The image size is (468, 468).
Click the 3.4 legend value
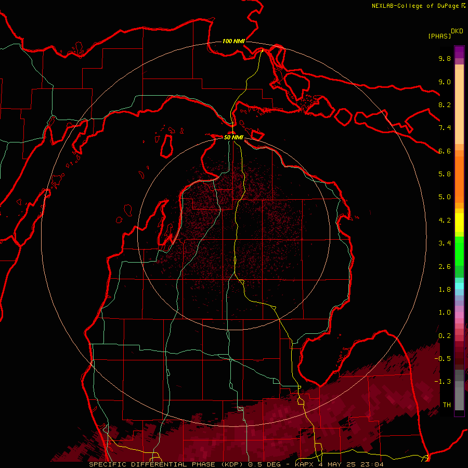point(445,243)
